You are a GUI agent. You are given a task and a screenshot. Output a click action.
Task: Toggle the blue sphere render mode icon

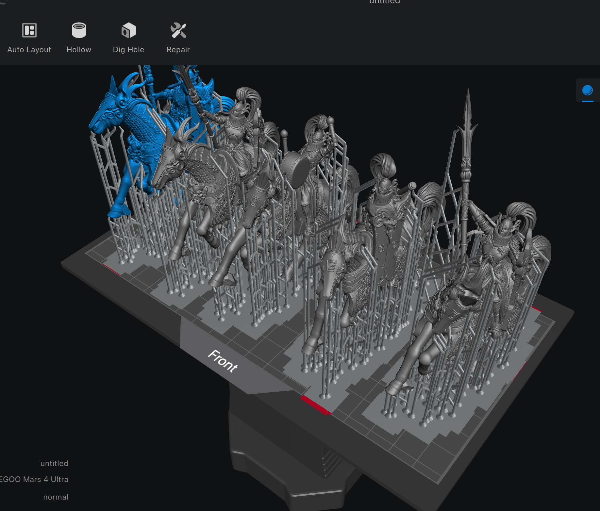[587, 90]
